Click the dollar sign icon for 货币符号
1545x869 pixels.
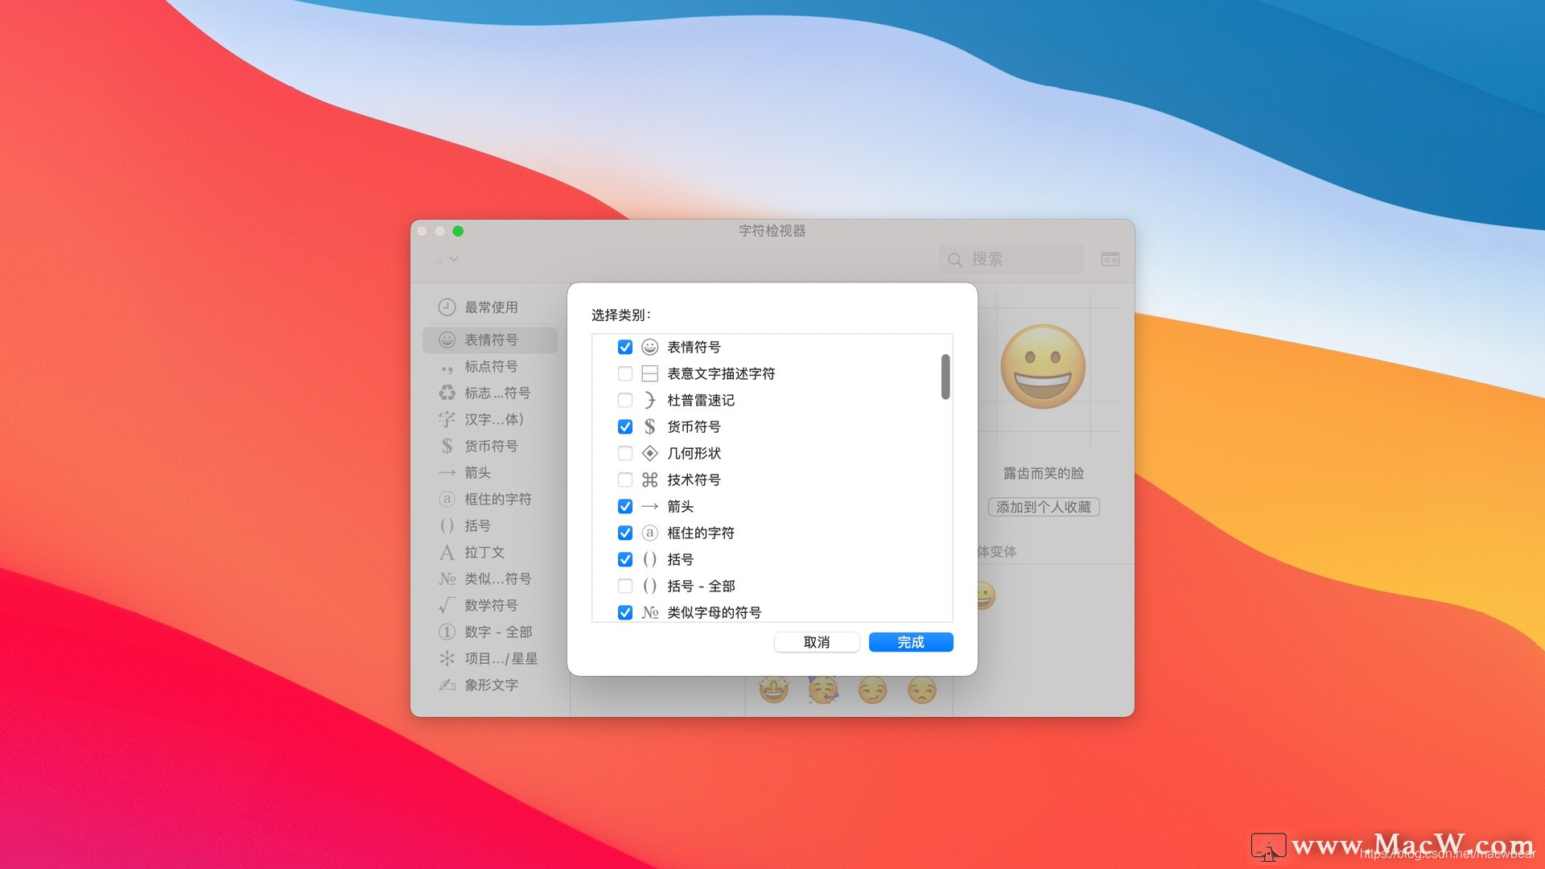point(447,446)
